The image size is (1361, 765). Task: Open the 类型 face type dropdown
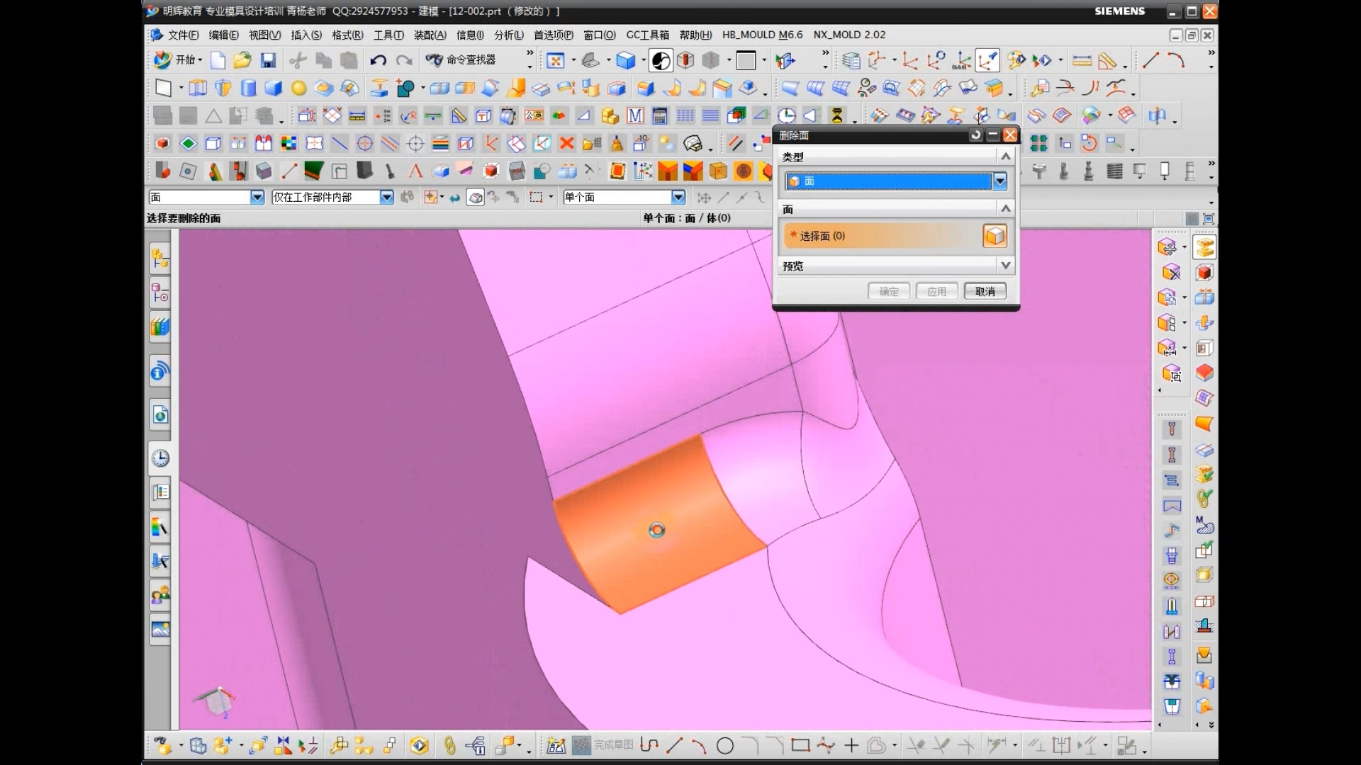pyautogui.click(x=999, y=181)
